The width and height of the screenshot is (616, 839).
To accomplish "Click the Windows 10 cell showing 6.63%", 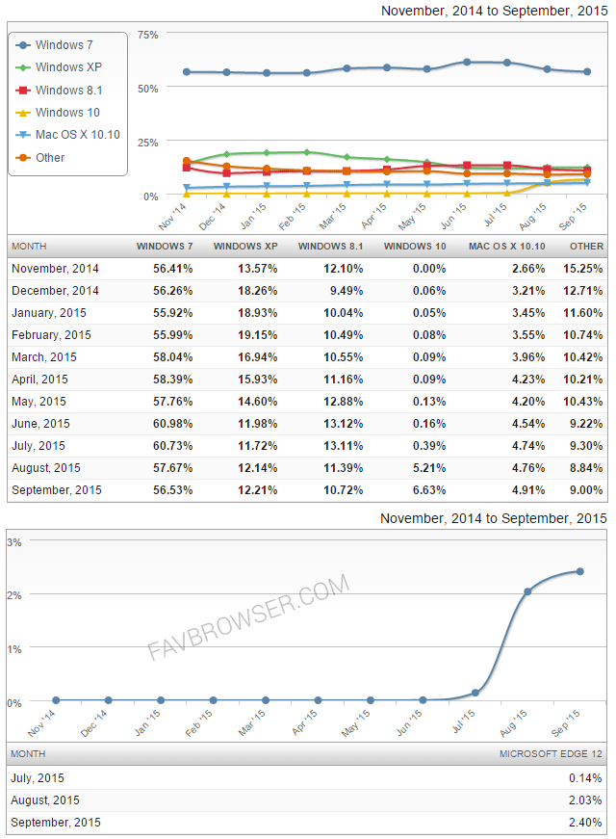I will (x=428, y=490).
